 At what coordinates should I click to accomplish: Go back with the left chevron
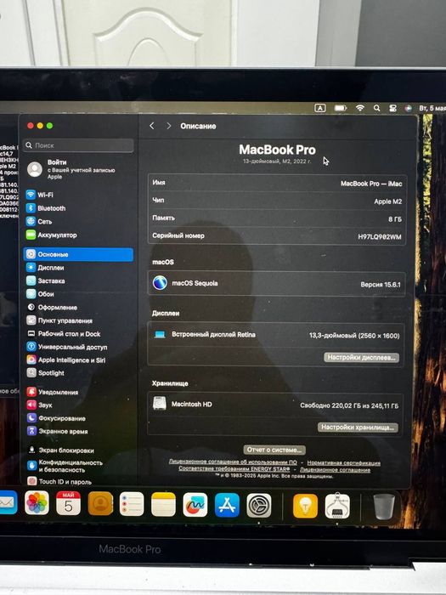tap(152, 126)
